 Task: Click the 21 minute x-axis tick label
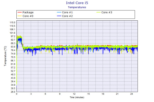click(x=117, y=94)
